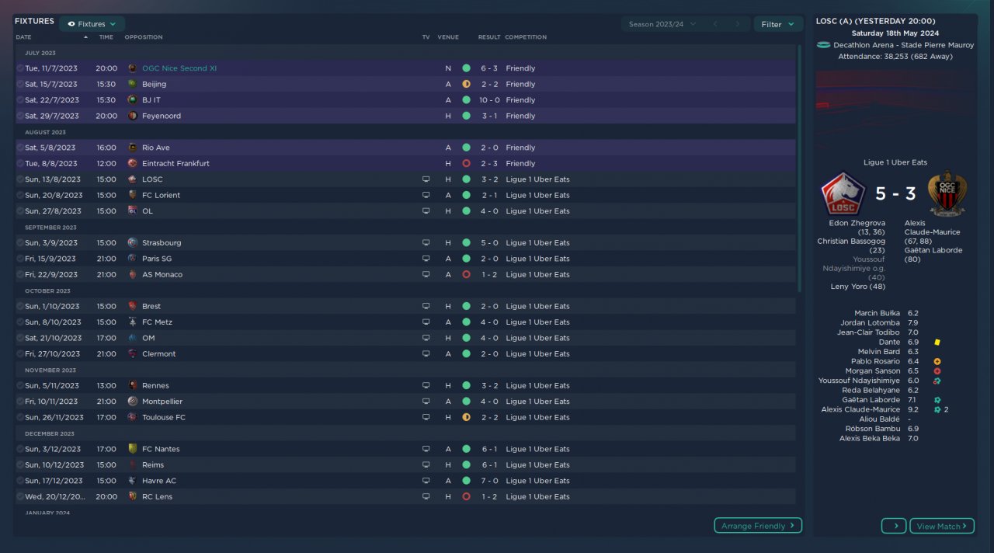Click Marcin Bułka in the lineup
This screenshot has width=994, height=553.
coord(877,313)
